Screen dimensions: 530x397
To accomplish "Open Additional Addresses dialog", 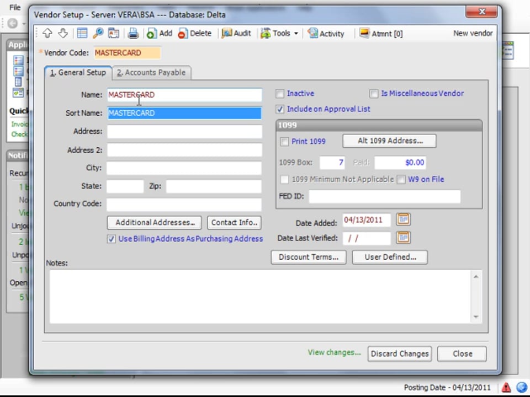I will 155,222.
